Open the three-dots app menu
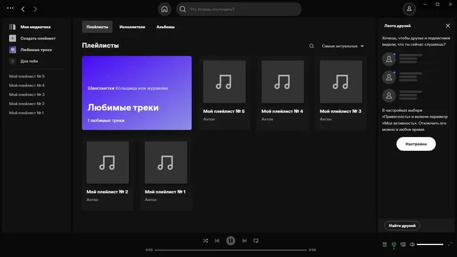The image size is (457, 257). [10, 8]
